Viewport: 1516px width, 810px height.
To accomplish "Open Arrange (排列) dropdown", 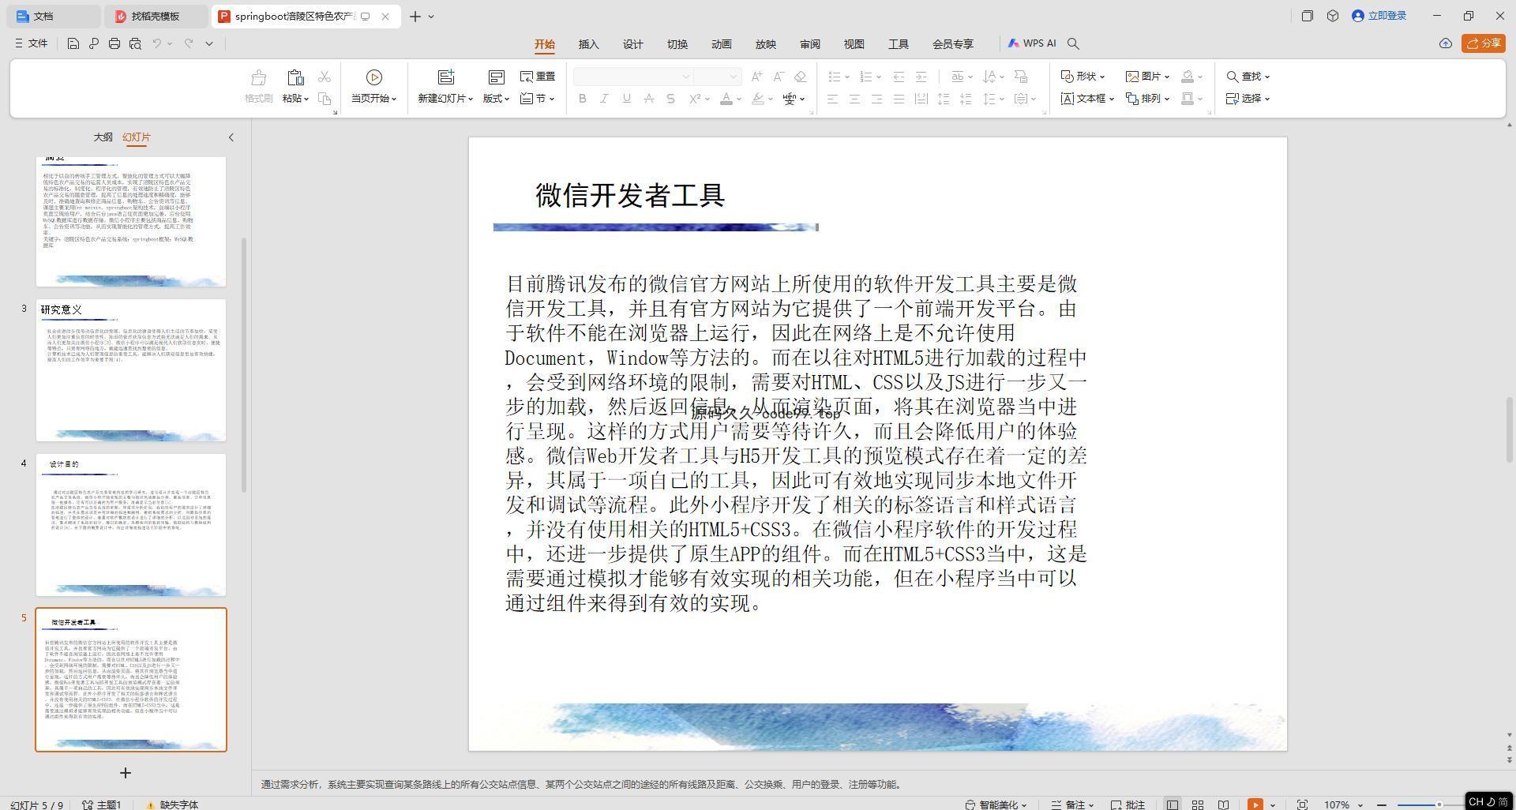I will [x=1147, y=99].
